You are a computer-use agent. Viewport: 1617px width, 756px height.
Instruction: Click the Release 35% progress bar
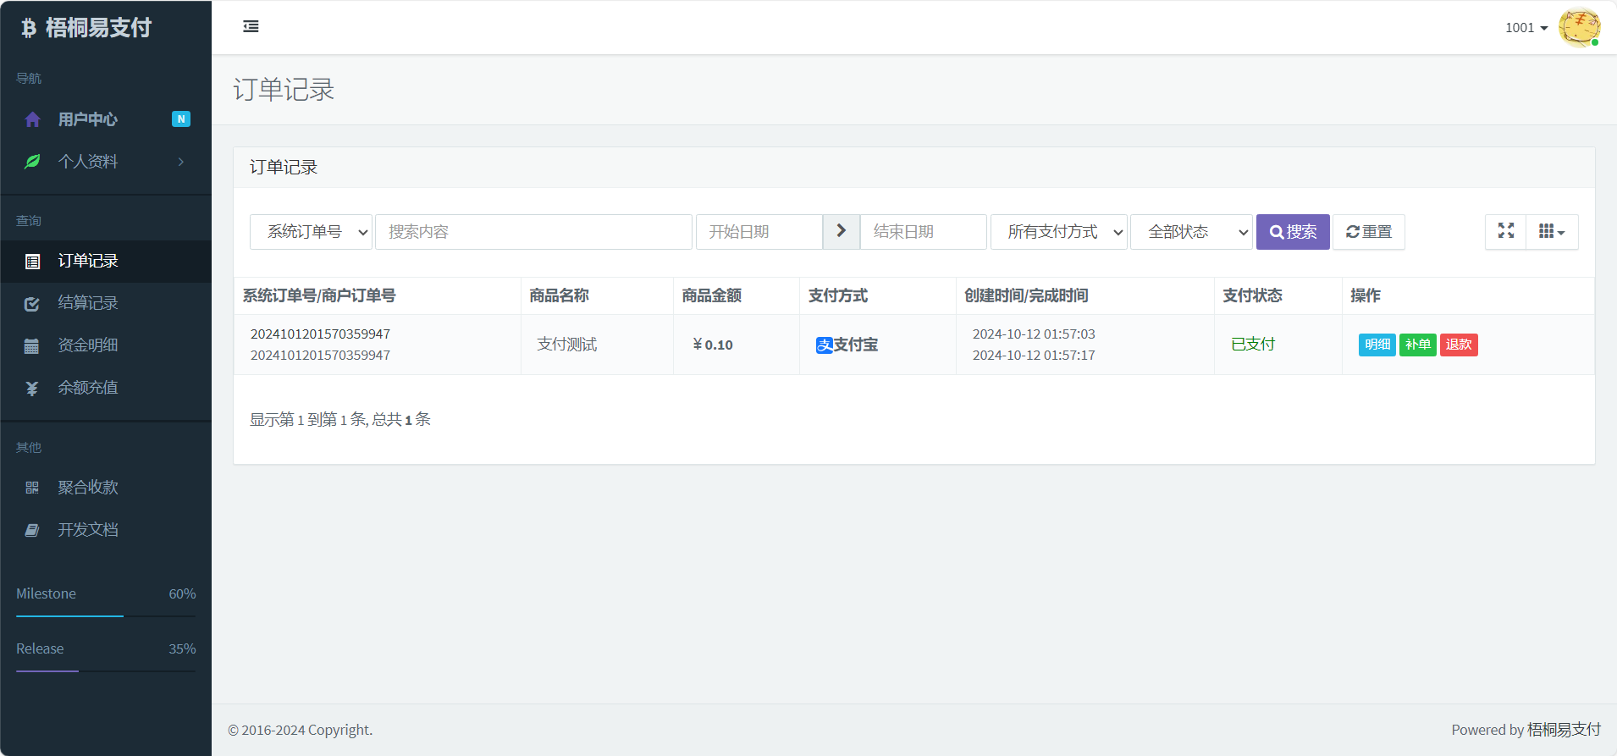click(x=106, y=671)
